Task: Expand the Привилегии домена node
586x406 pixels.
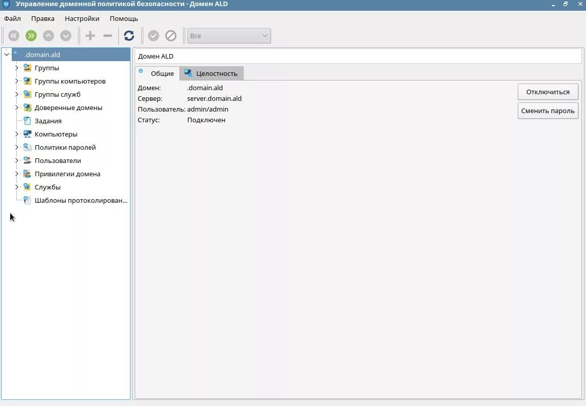Action: coord(16,174)
